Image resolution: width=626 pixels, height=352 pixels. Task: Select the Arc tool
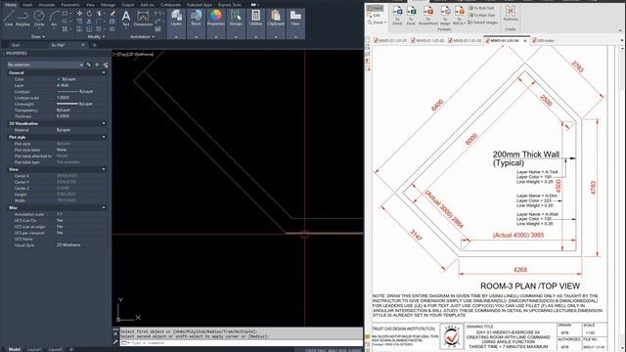(54, 18)
